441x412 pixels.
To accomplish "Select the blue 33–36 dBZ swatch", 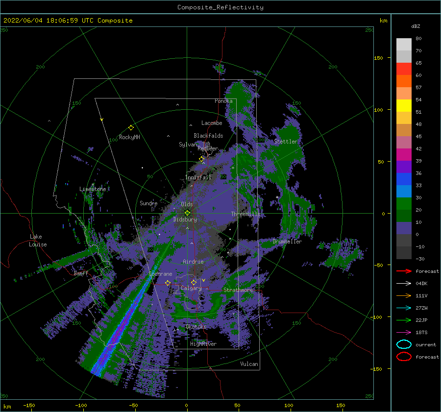I will (404, 179).
